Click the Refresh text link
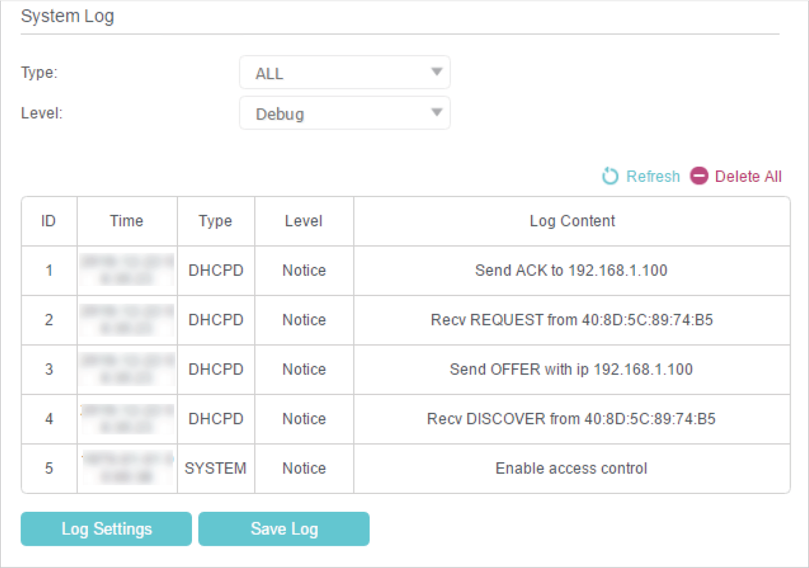Image resolution: width=809 pixels, height=568 pixels. 653,176
